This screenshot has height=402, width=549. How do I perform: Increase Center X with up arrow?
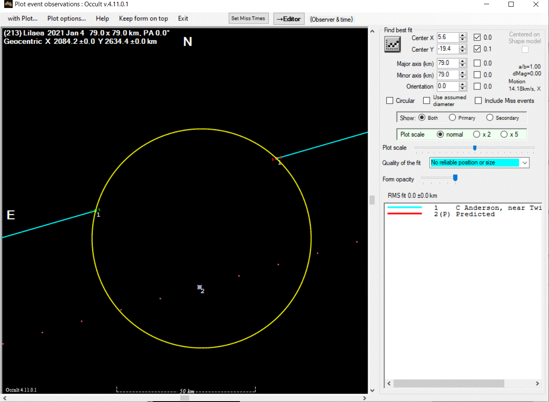click(463, 35)
